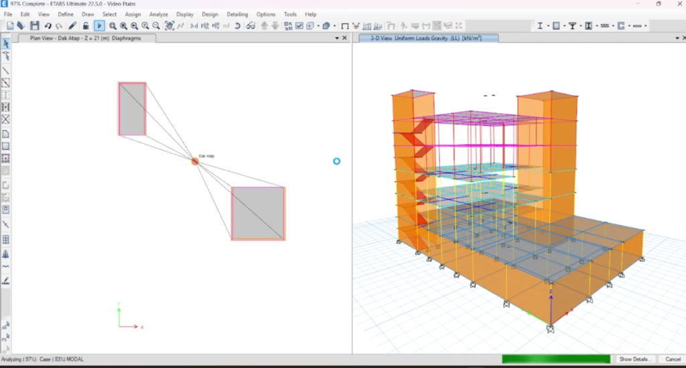
Task: Open 3-D View window list dropdown arrow
Action: coord(677,38)
